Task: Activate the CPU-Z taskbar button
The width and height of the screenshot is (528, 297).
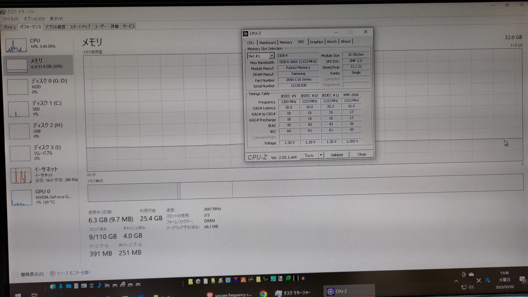Action: coord(349,291)
